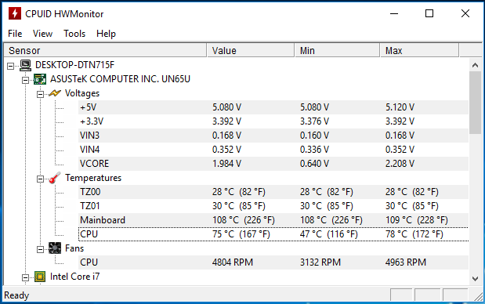The width and height of the screenshot is (485, 304).
Task: Click the scrollbar up arrow
Action: pos(475,65)
